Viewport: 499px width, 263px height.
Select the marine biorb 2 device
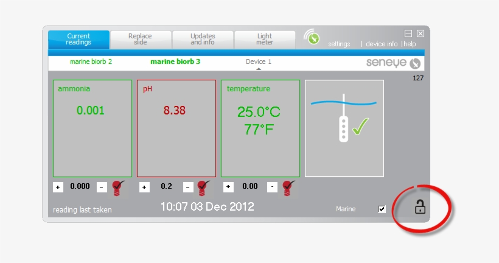coord(91,61)
